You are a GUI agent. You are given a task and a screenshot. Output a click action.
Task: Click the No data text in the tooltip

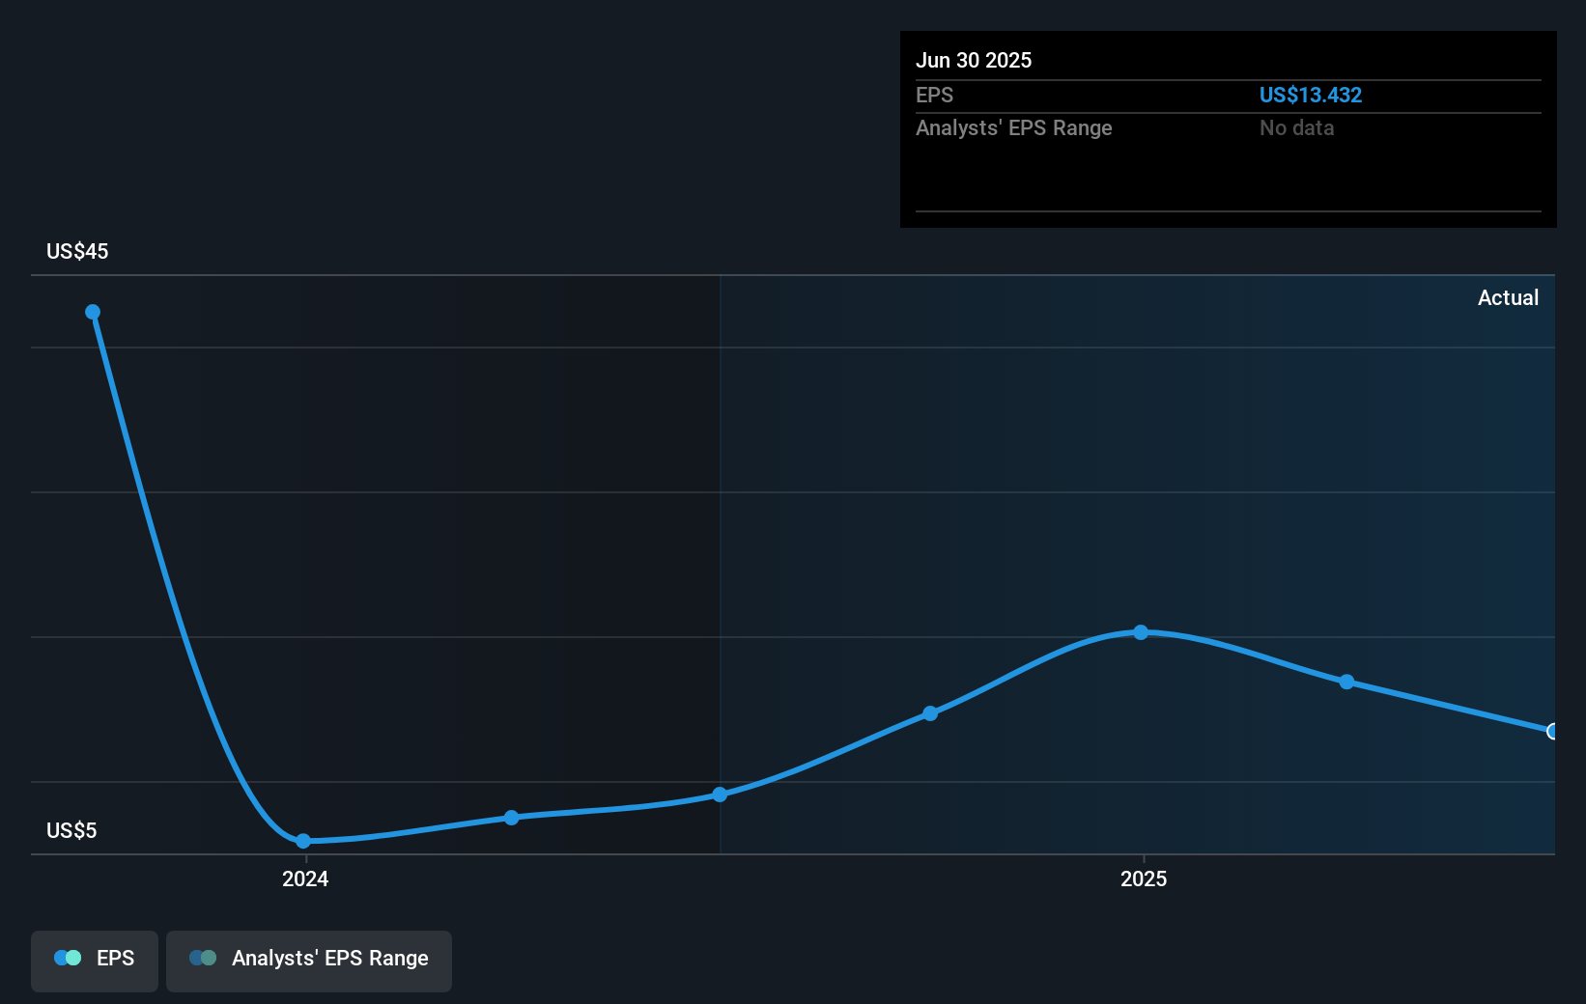point(1297,127)
